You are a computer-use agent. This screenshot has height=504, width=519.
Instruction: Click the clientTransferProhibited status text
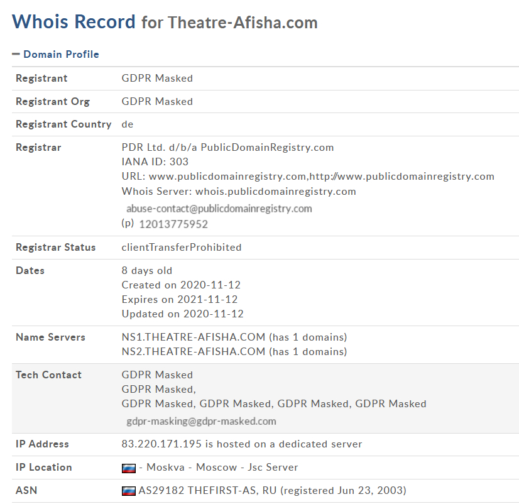click(x=182, y=248)
